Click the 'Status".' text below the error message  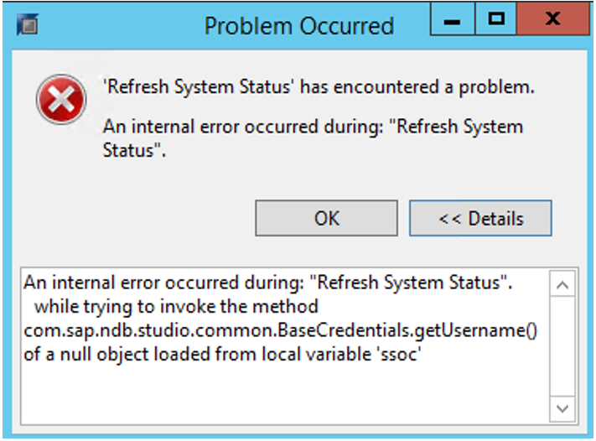pos(134,150)
